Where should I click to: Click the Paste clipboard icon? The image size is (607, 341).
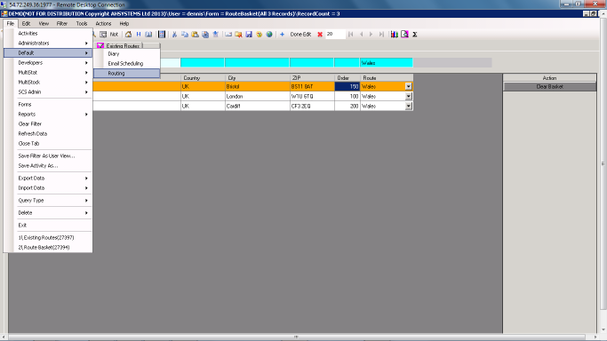196,35
